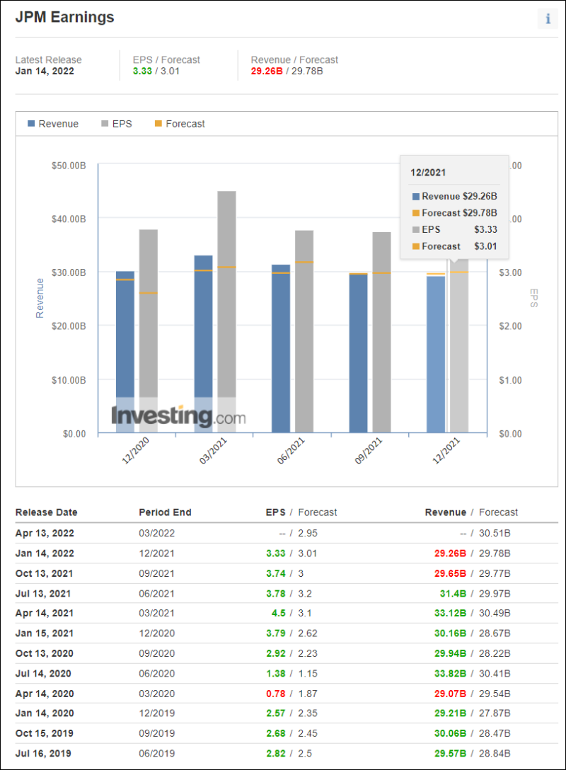This screenshot has height=770, width=566.
Task: Click the blue Revenue legend color square
Action: [31, 124]
